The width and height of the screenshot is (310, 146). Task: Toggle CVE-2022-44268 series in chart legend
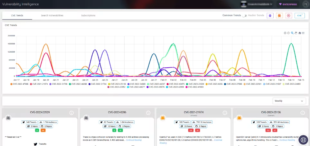(x=78, y=84)
